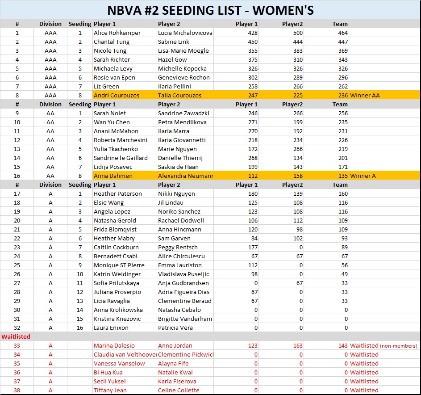Select the title NBVA #2 SEEDING LIST - WOMEN'S
This screenshot has width=421, height=395.
click(210, 10)
